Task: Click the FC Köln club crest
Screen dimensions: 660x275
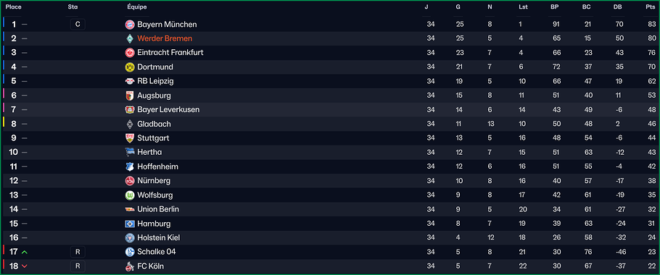Action: (x=129, y=266)
